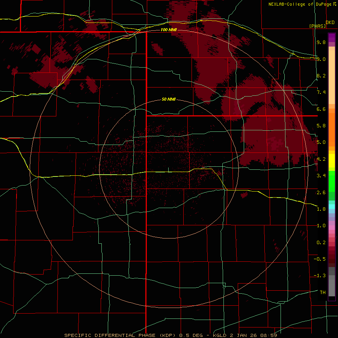Click the 3.4 scale value
This screenshot has height=338, width=338.
pyautogui.click(x=321, y=176)
